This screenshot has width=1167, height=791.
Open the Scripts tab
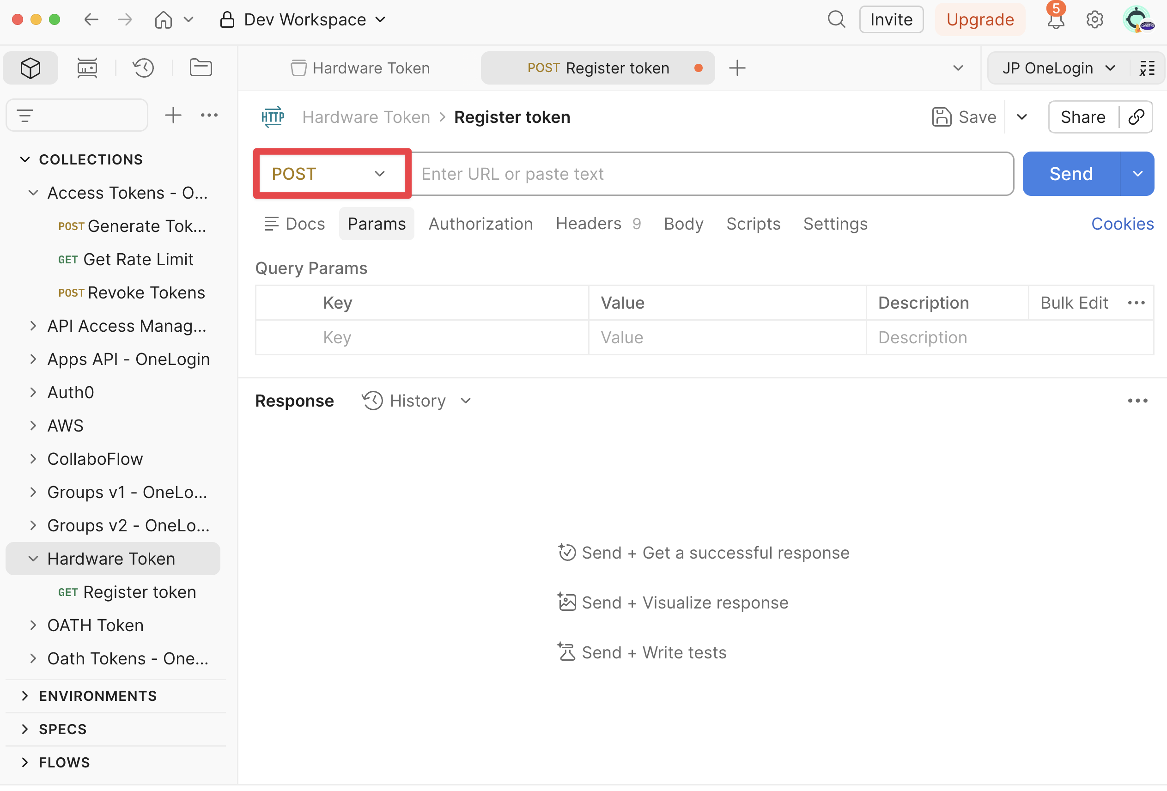(x=753, y=224)
